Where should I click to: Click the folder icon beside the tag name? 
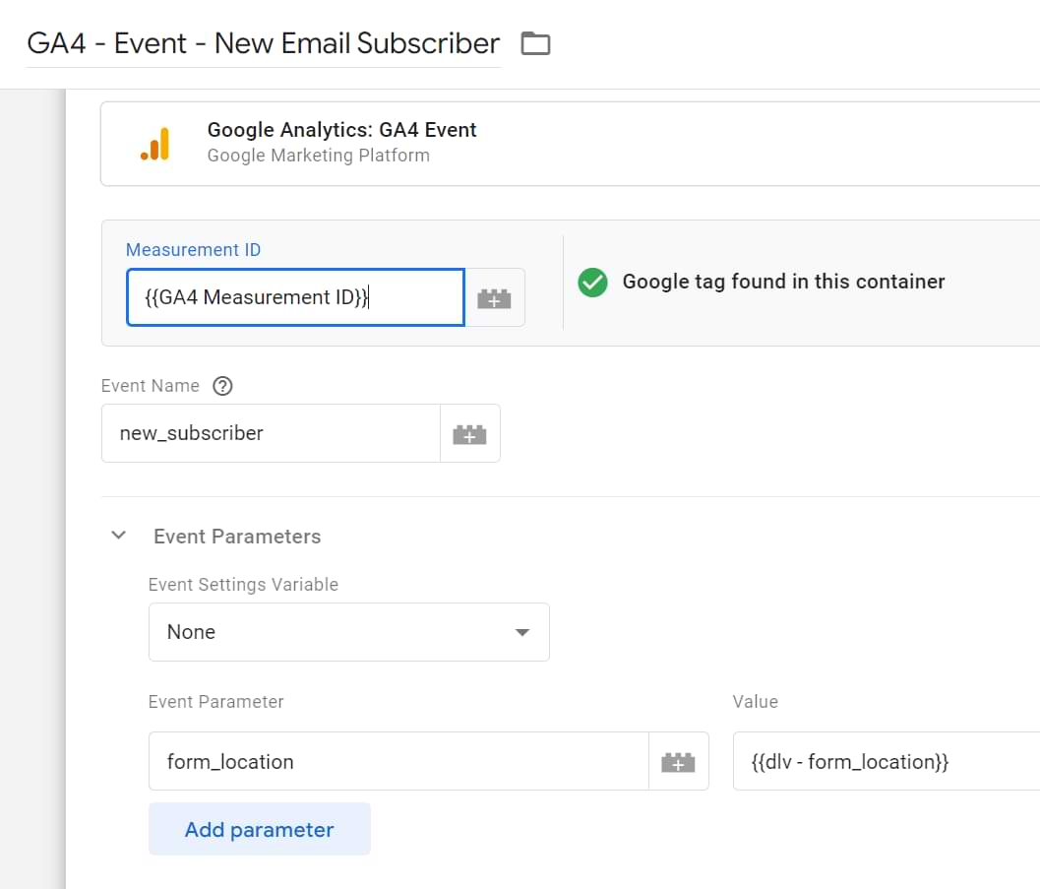[535, 43]
